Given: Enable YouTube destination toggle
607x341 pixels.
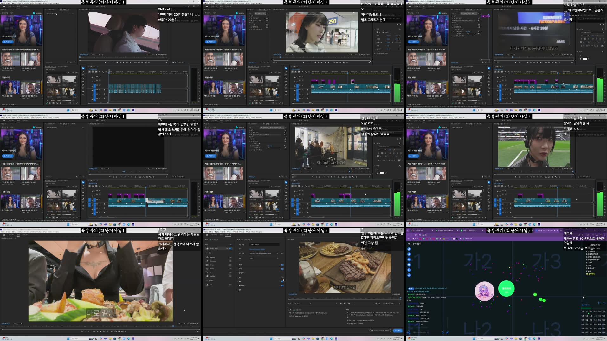Looking at the screenshot, I should [x=230, y=276].
